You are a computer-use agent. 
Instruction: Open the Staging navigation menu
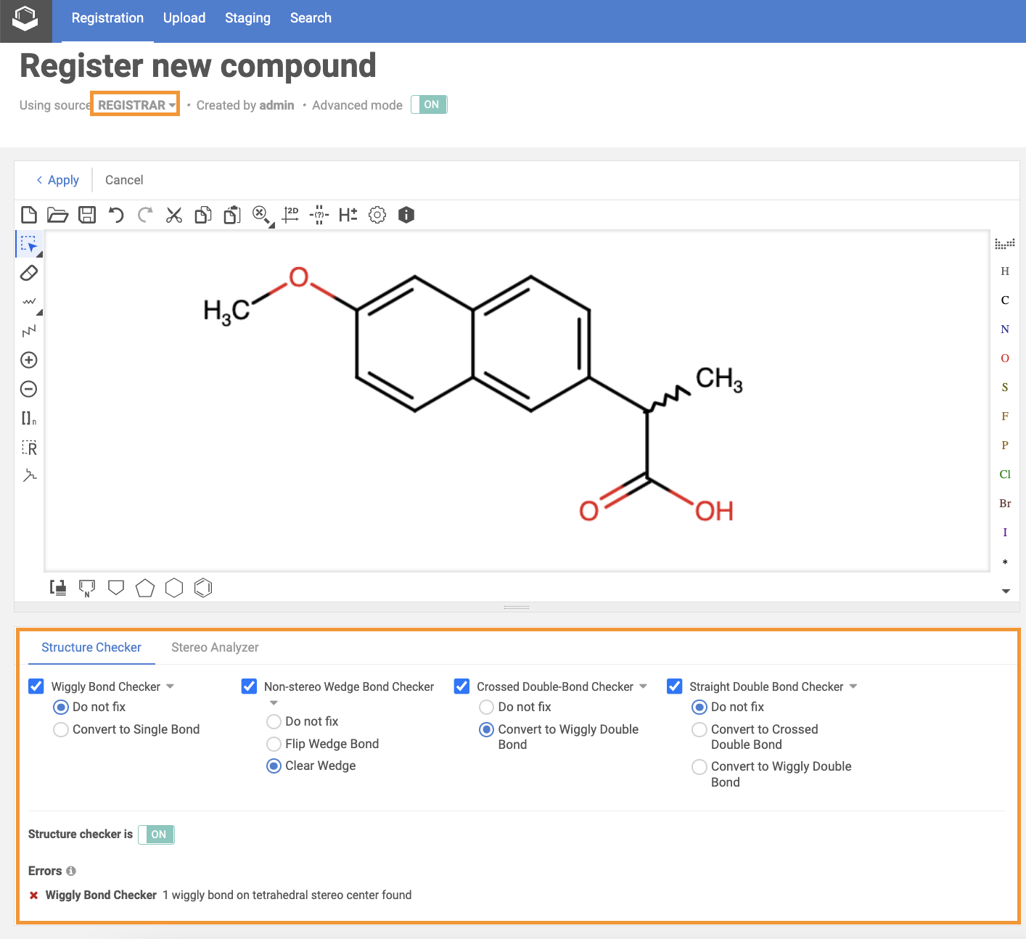point(247,17)
